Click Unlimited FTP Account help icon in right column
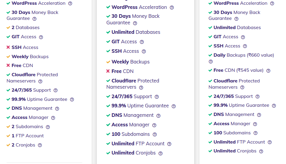This screenshot has width=286, height=164. pyautogui.click(x=270, y=142)
